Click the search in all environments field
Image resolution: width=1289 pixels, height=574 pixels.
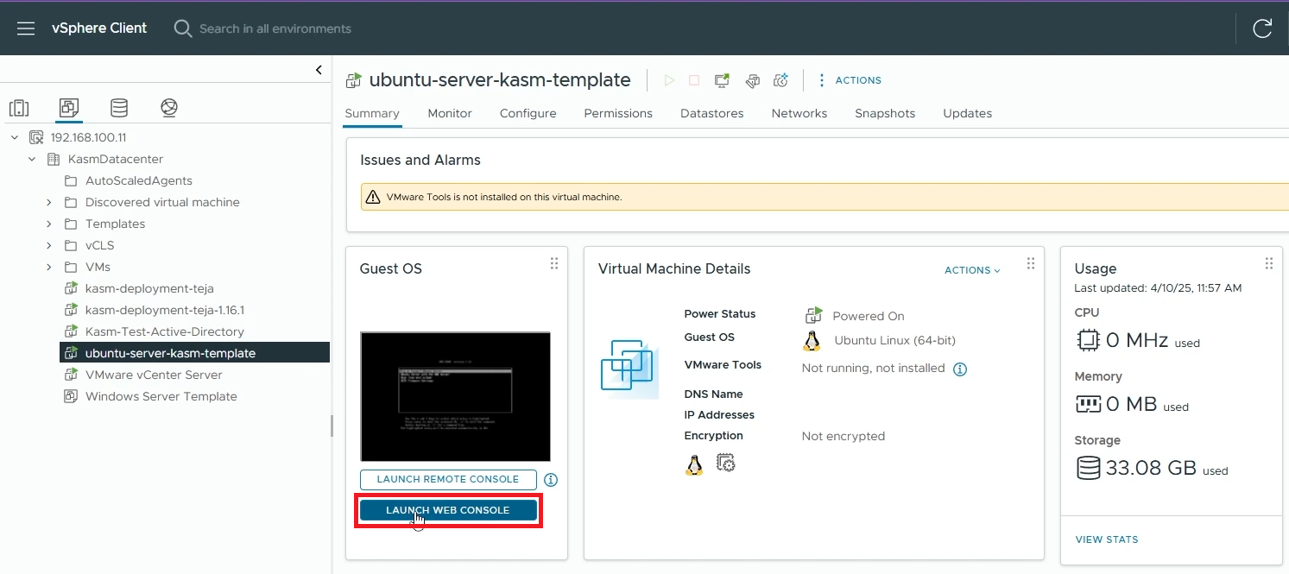point(275,28)
